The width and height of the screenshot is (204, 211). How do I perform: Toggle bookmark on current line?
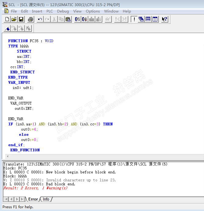(x=7, y=28)
